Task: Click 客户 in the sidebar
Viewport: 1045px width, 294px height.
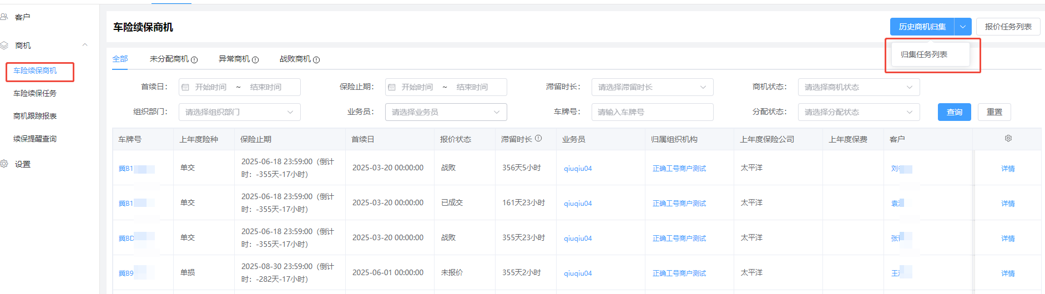Action: click(22, 17)
